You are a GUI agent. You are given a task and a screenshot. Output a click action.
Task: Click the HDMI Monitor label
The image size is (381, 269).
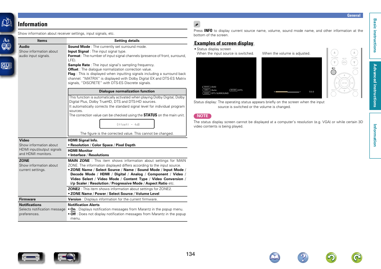(80, 150)
